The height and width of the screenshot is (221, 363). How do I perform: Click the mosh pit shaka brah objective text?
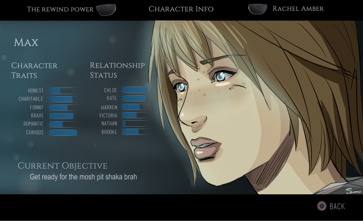(83, 177)
